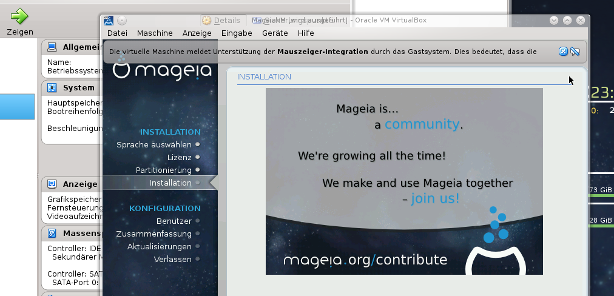Click the selected blue VM entry in Manager list
Screen dimensions: 614x296
pos(17,107)
